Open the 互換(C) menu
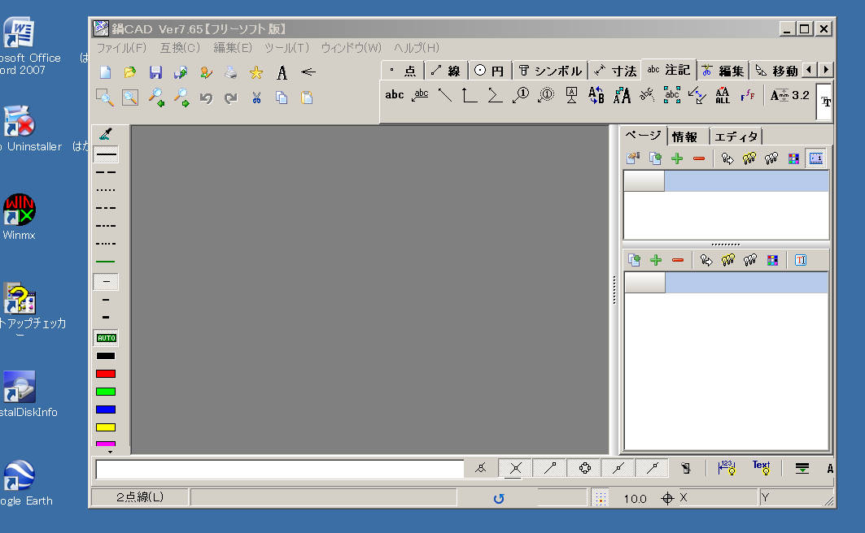Image resolution: width=865 pixels, height=533 pixels. (180, 48)
